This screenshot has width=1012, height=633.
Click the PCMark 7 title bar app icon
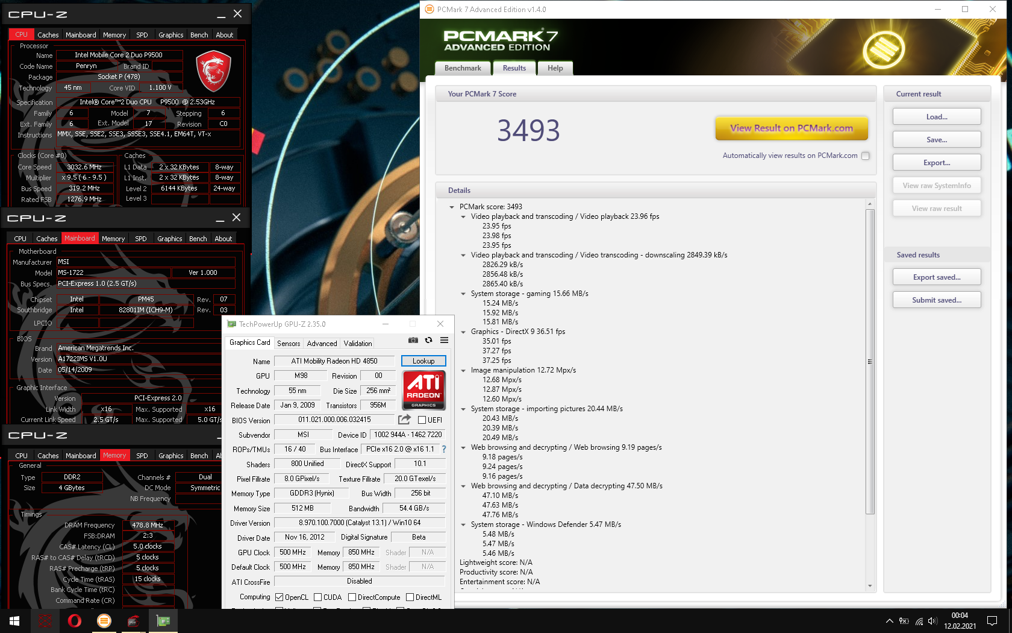[x=429, y=9]
